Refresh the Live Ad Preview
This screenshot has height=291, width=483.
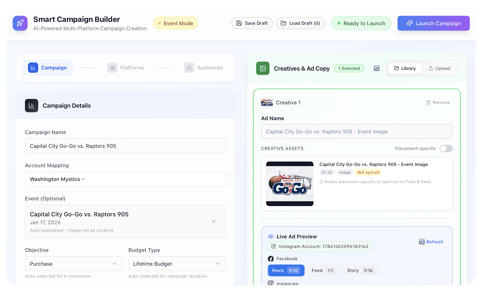click(431, 242)
